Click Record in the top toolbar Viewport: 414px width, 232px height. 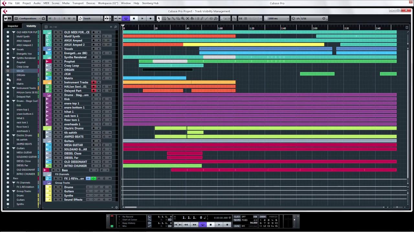click(150, 18)
